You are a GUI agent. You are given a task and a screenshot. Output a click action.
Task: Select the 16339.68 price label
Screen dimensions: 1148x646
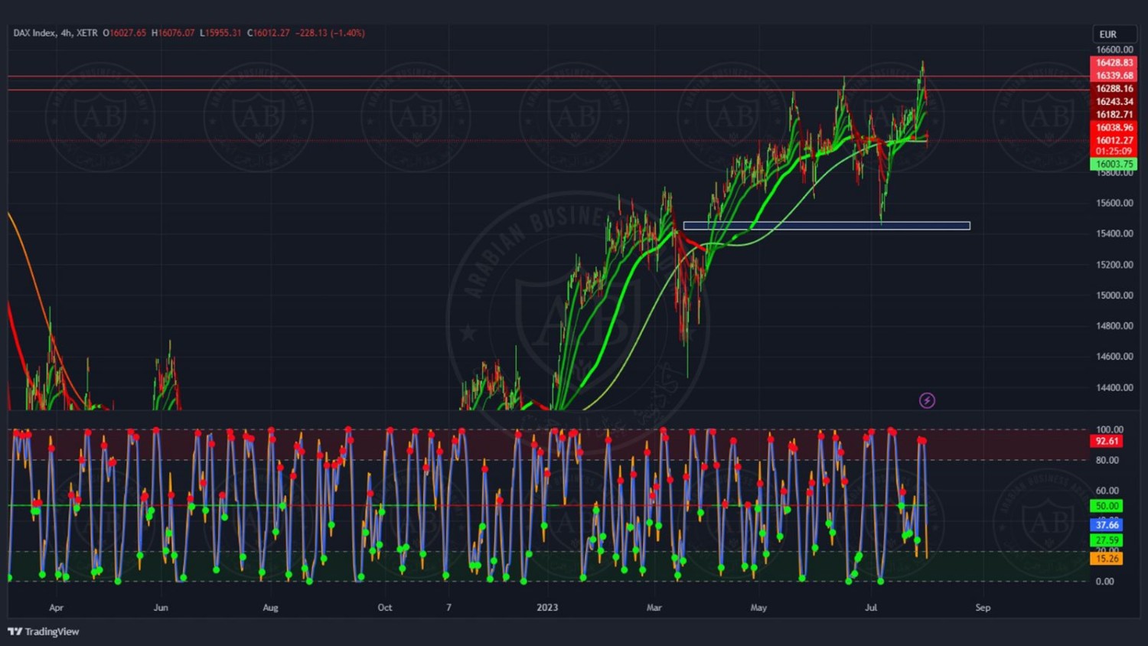[1114, 76]
